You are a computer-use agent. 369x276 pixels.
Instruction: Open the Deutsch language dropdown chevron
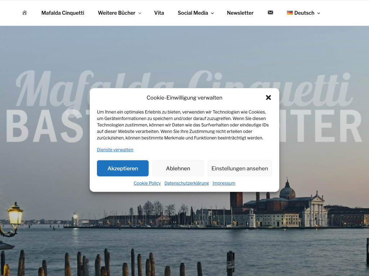(x=319, y=13)
